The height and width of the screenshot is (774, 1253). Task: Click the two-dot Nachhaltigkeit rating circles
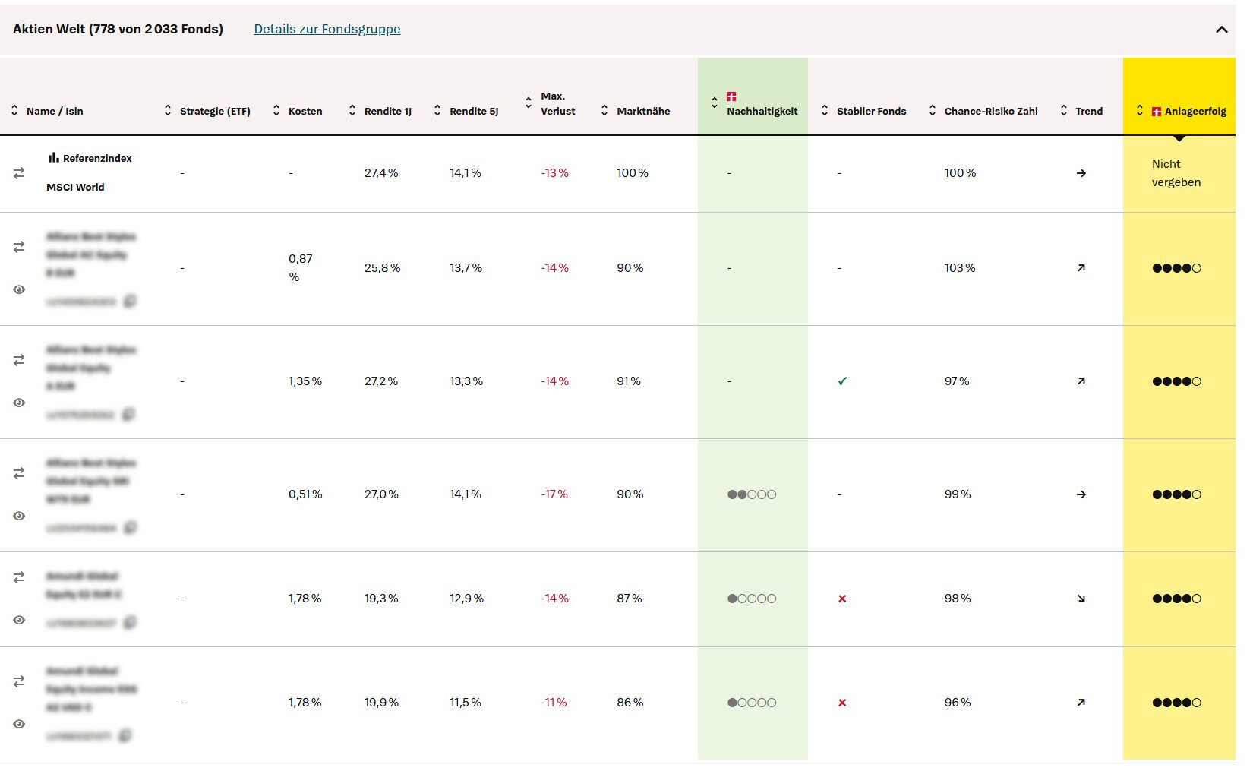pos(751,494)
